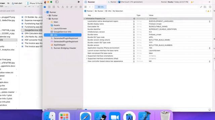Image resolution: width=215 pixels, height=120 pixels.
Task: Open editor options lines icon
Action: click(x=205, y=7)
